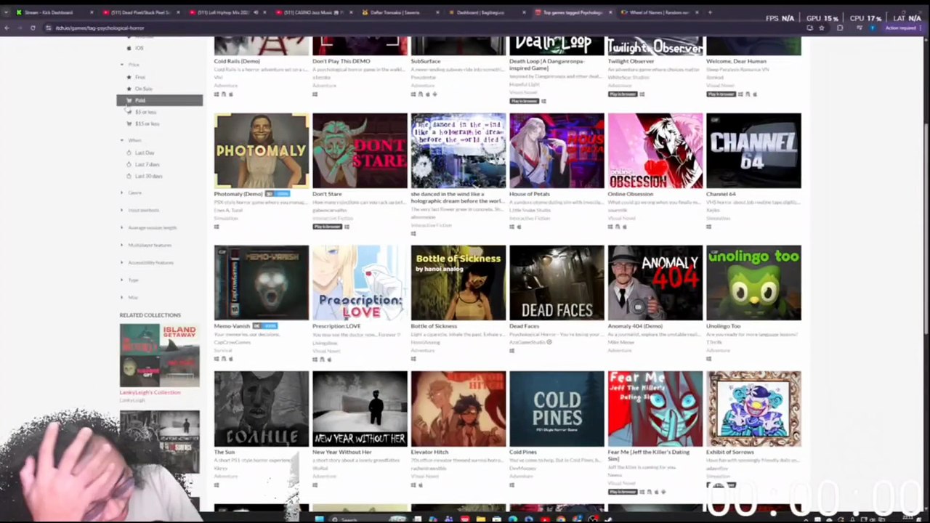Switch to the Dashboard Bagibagi tab

click(x=485, y=12)
